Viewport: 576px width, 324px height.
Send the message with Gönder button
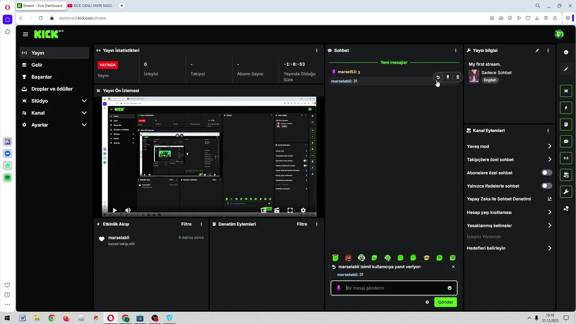pyautogui.click(x=445, y=302)
